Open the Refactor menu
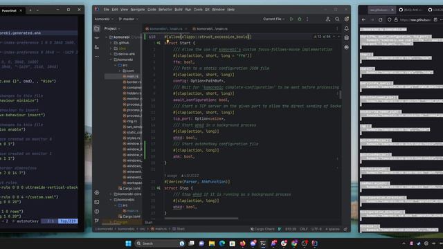Viewport: 443px width, 249px height. [x=165, y=10]
